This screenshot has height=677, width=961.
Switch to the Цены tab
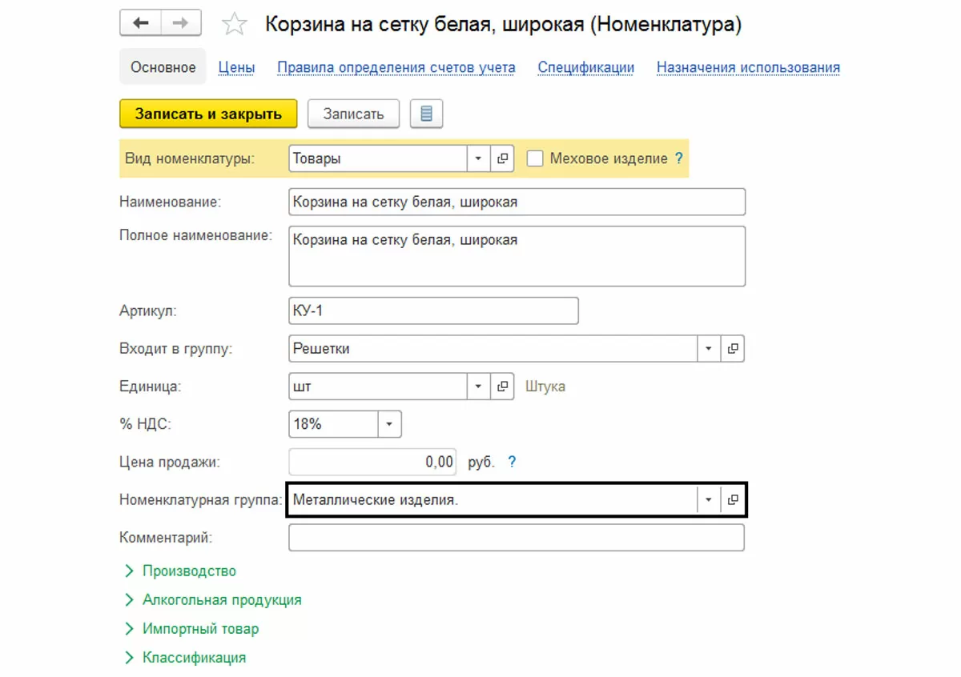pos(236,68)
